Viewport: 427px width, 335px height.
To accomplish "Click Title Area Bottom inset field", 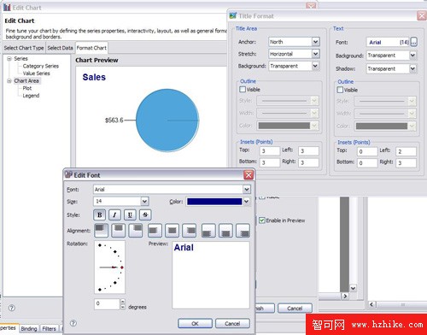I will point(270,162).
